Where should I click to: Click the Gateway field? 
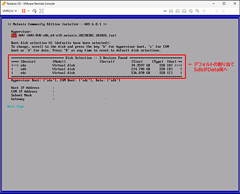click(32, 99)
